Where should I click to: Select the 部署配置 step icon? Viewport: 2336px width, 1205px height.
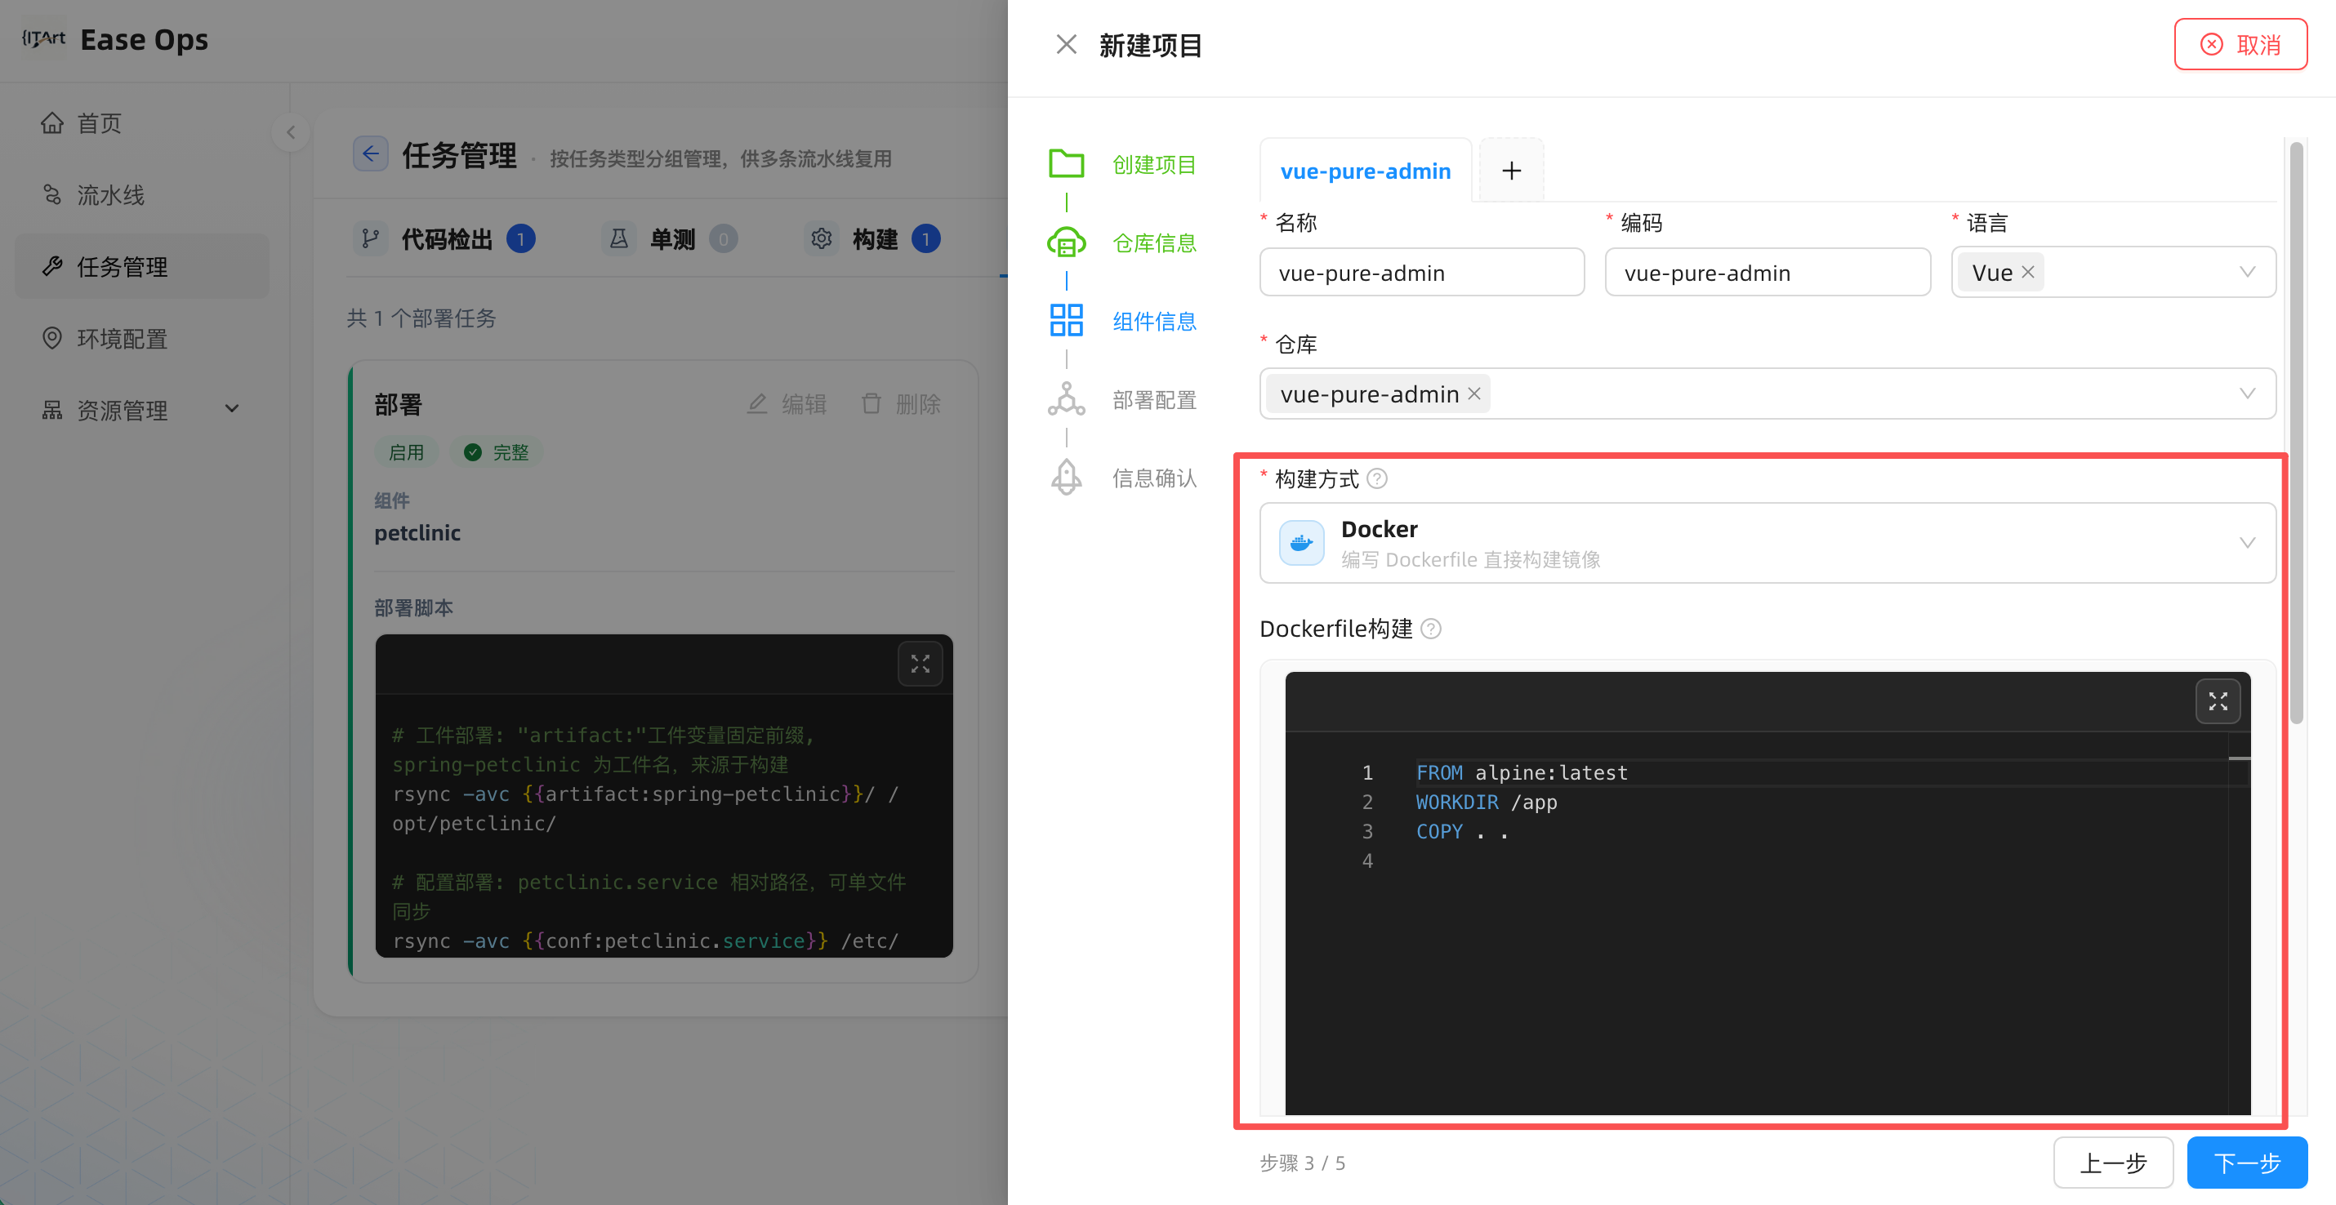(1067, 400)
